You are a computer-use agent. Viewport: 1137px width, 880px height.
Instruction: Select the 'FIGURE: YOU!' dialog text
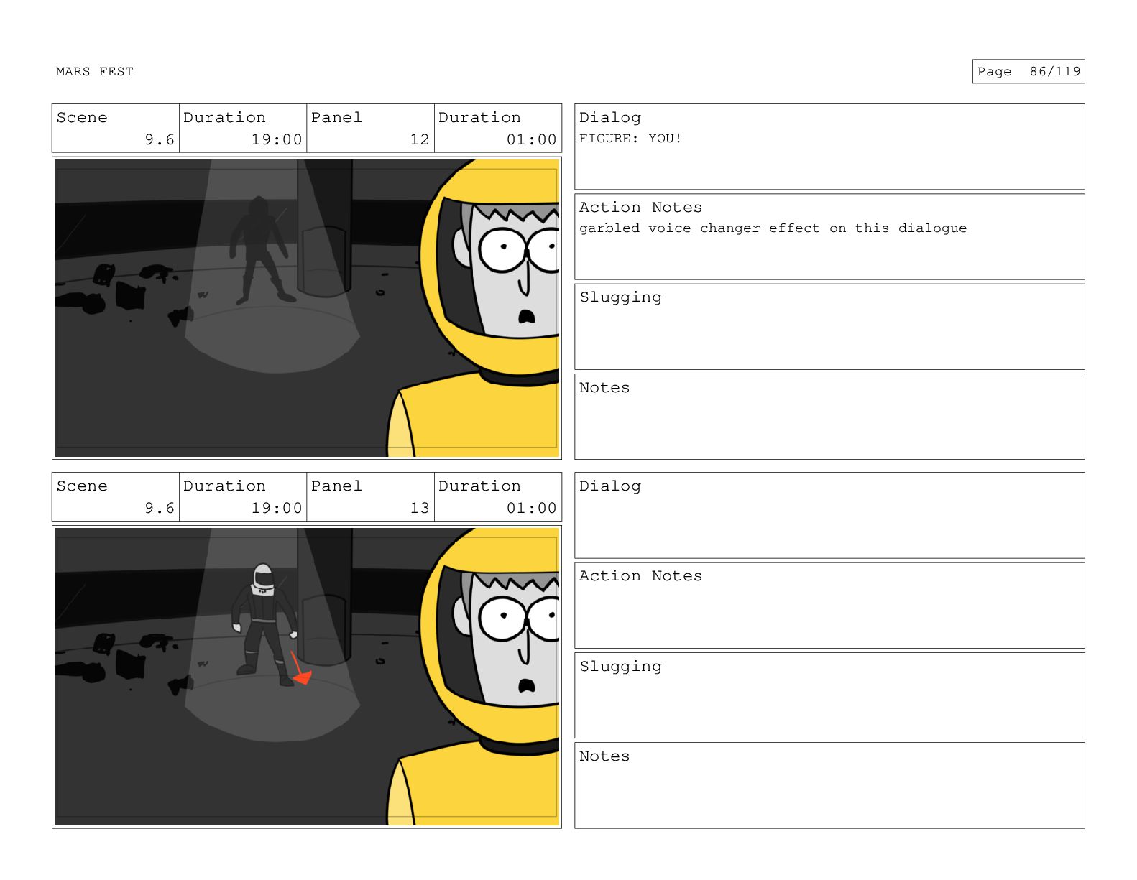630,139
